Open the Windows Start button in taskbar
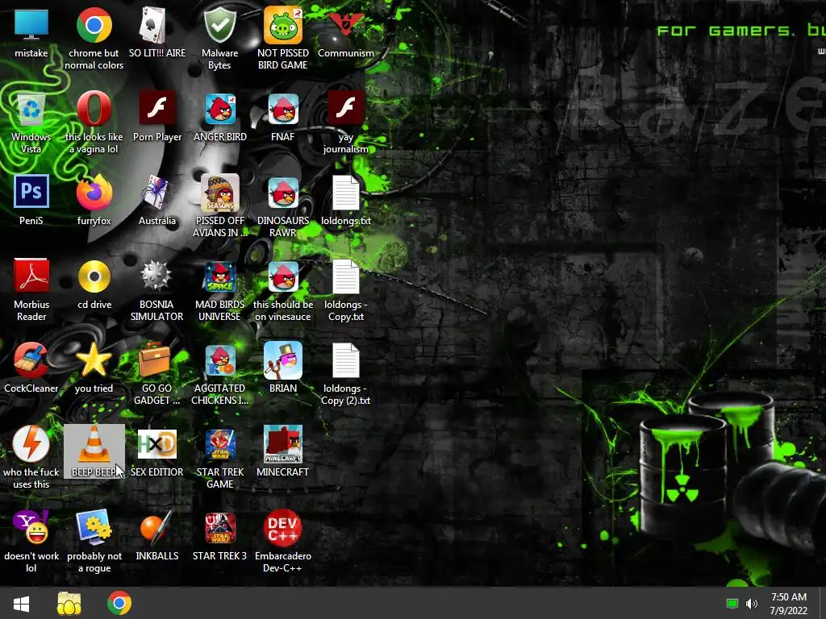This screenshot has height=619, width=826. point(22,603)
